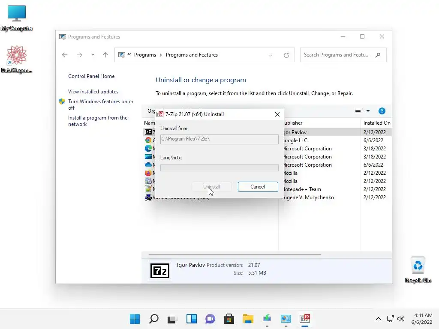Screen dimensions: 439x329
Task: Go up one folder level
Action: click(105, 55)
